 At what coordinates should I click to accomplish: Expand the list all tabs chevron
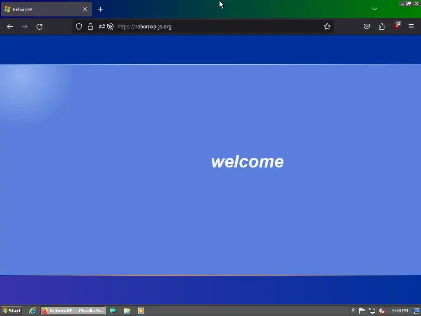pyautogui.click(x=375, y=9)
